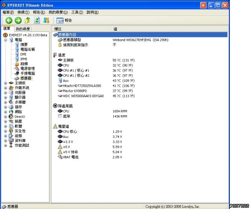Viewport: 251px width, 209px height.
Task: Click the 電壓值 voltage section icon
Action: (55, 126)
